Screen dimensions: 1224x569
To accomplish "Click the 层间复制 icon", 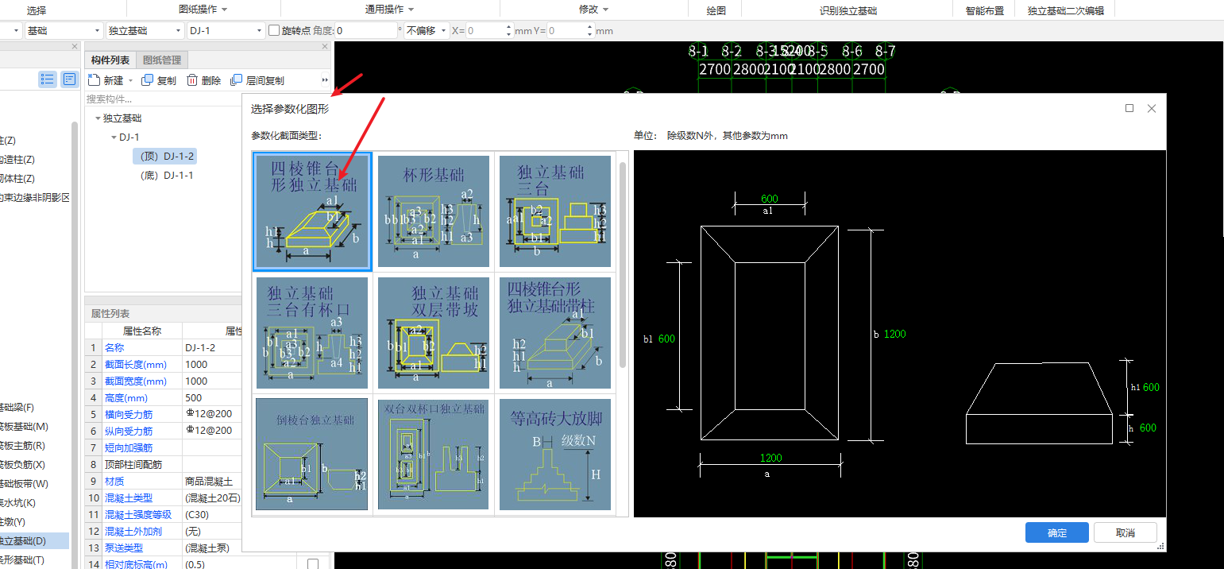I will (236, 80).
